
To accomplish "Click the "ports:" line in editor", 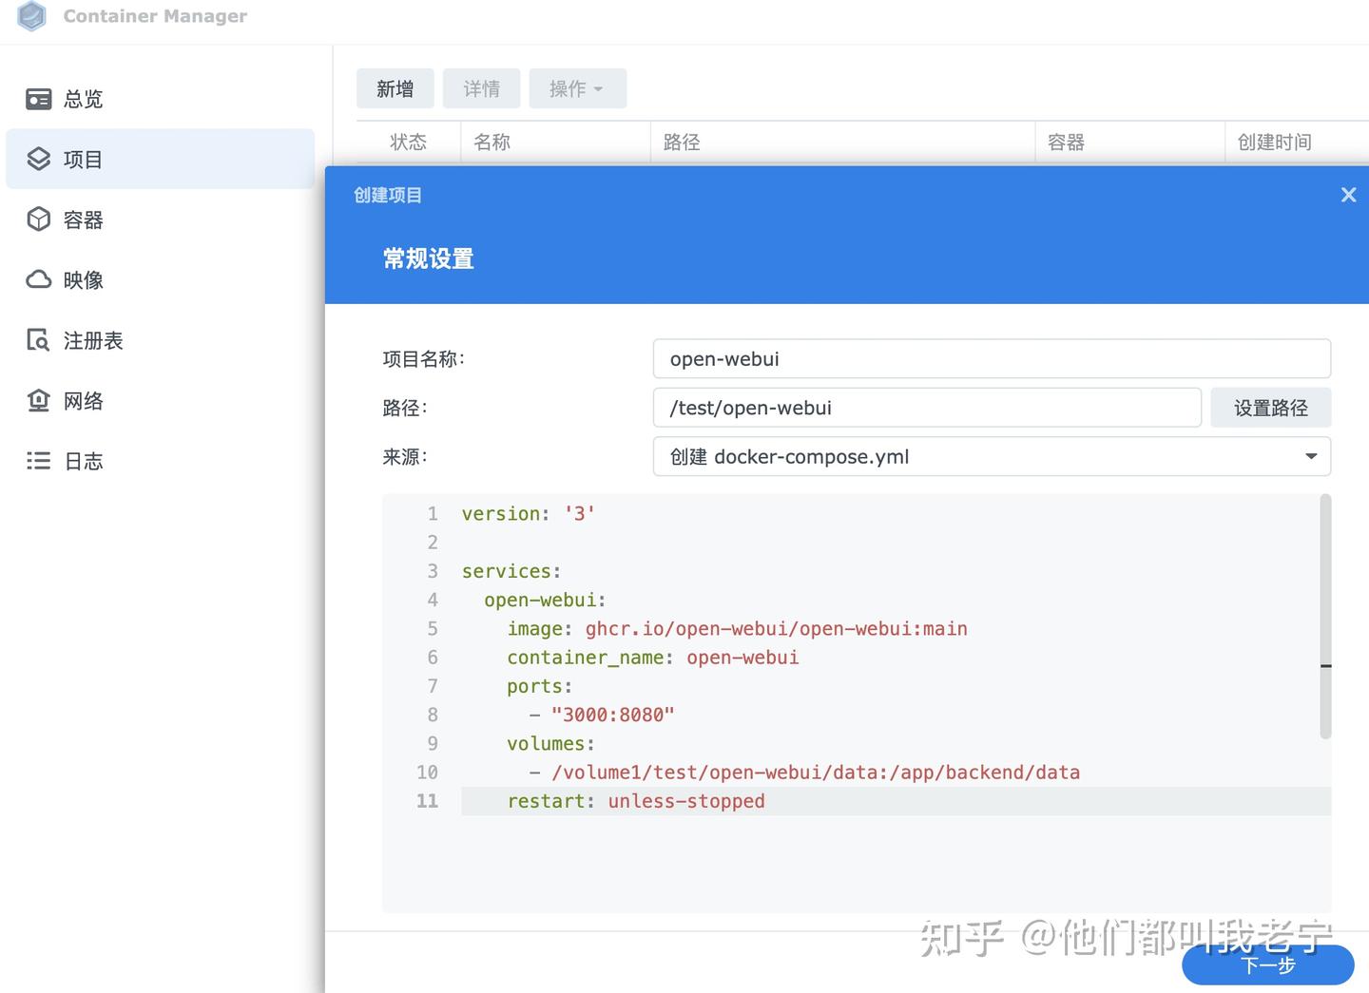I will point(540,686).
